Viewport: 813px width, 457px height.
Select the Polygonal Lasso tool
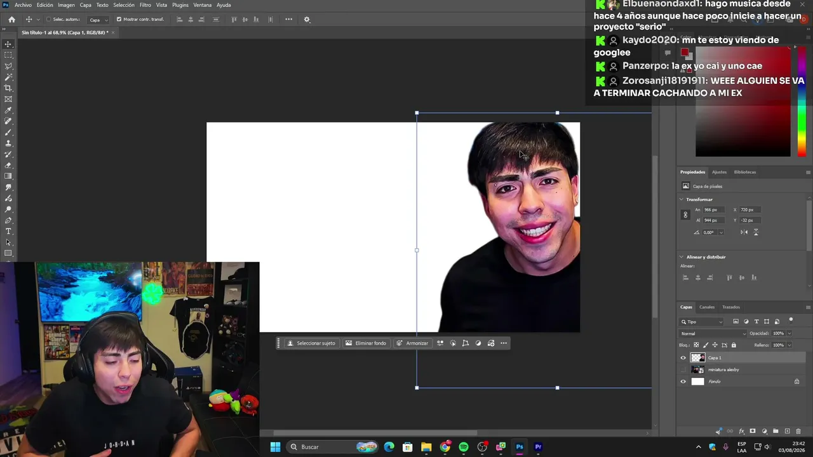tap(8, 66)
